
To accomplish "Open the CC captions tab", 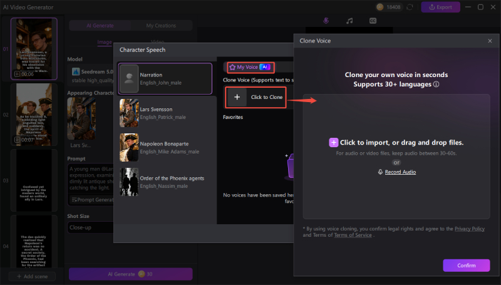I will tap(373, 21).
